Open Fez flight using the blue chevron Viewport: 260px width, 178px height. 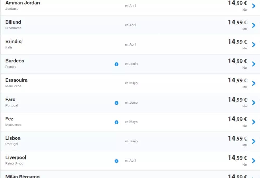coord(253,122)
